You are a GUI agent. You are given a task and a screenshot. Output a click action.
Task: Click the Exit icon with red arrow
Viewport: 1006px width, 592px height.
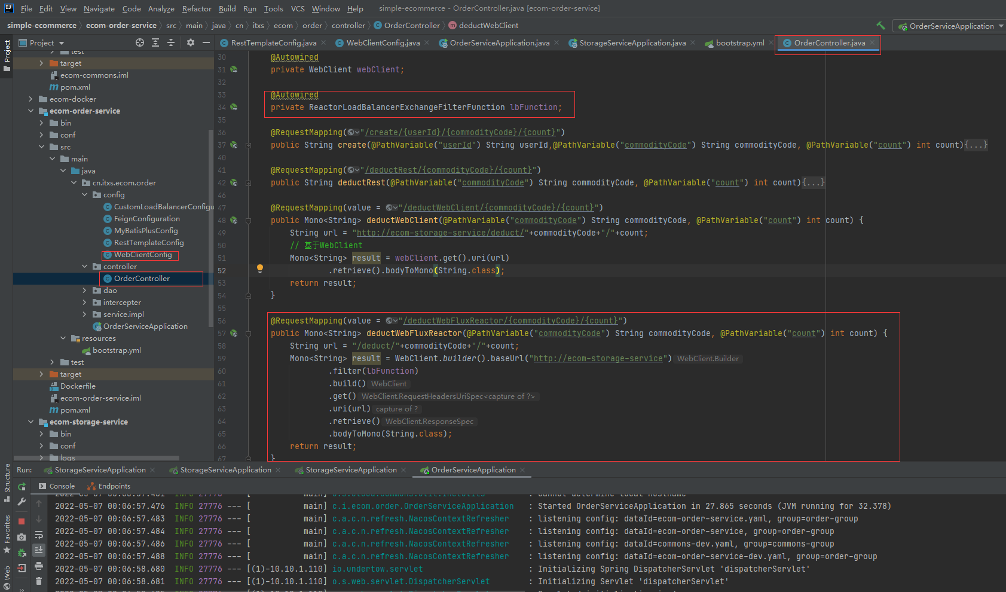tap(22, 568)
